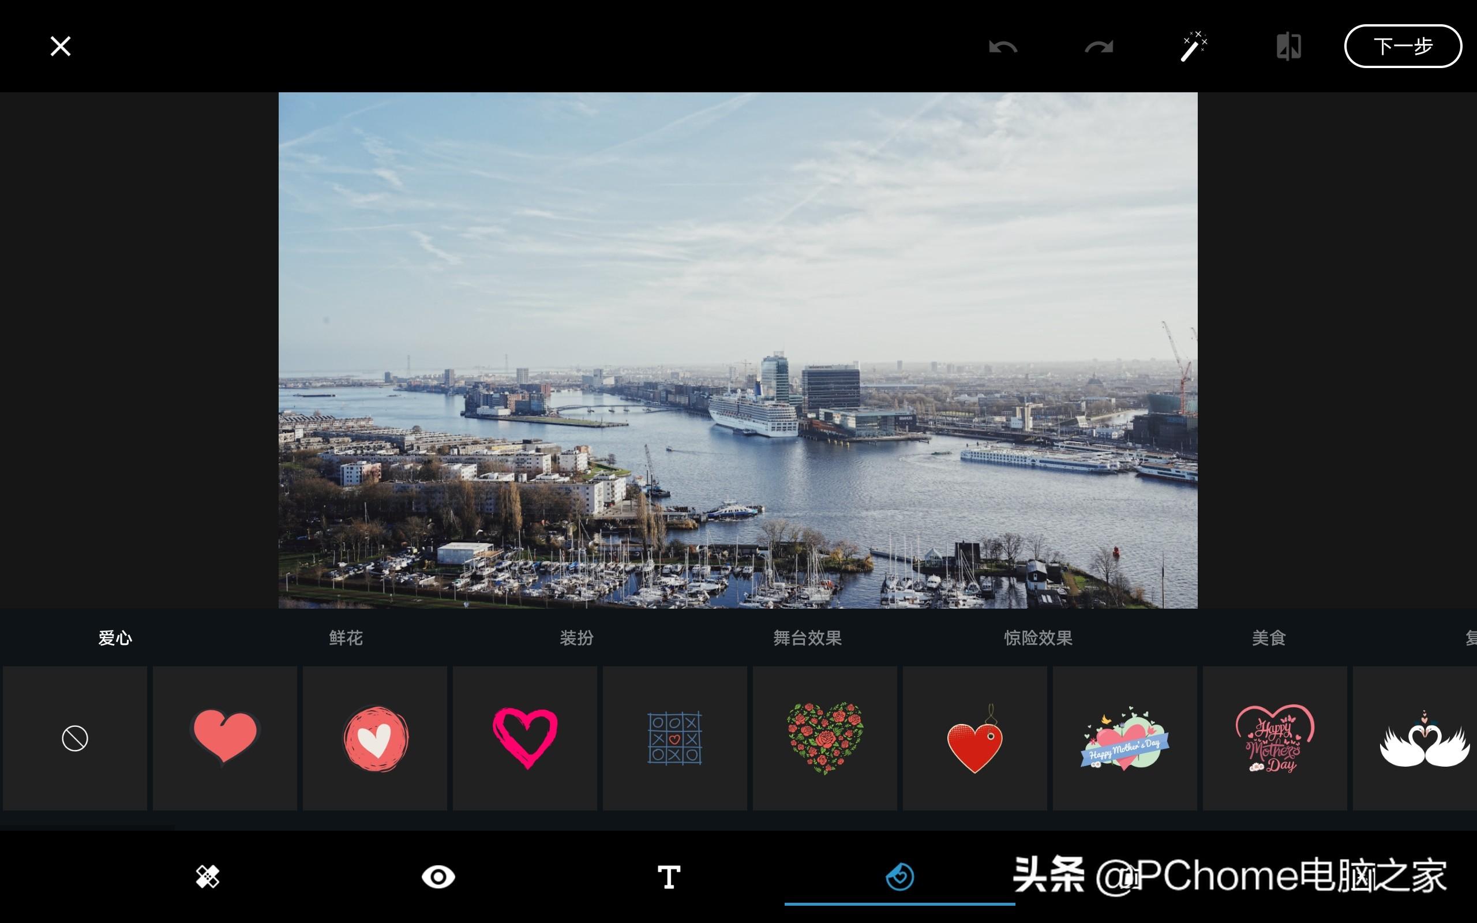Select the no-sticker (remove) option
This screenshot has height=923, width=1477.
73,737
